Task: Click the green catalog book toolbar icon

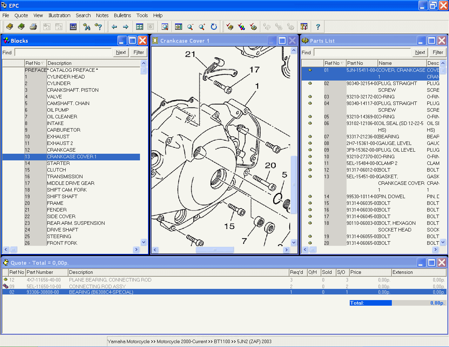Action: 21,27
